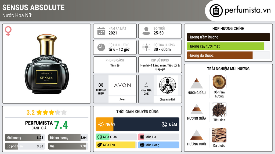Select the Mùa Thu season bar
This screenshot has height=154, width=275.
click(x=116, y=145)
